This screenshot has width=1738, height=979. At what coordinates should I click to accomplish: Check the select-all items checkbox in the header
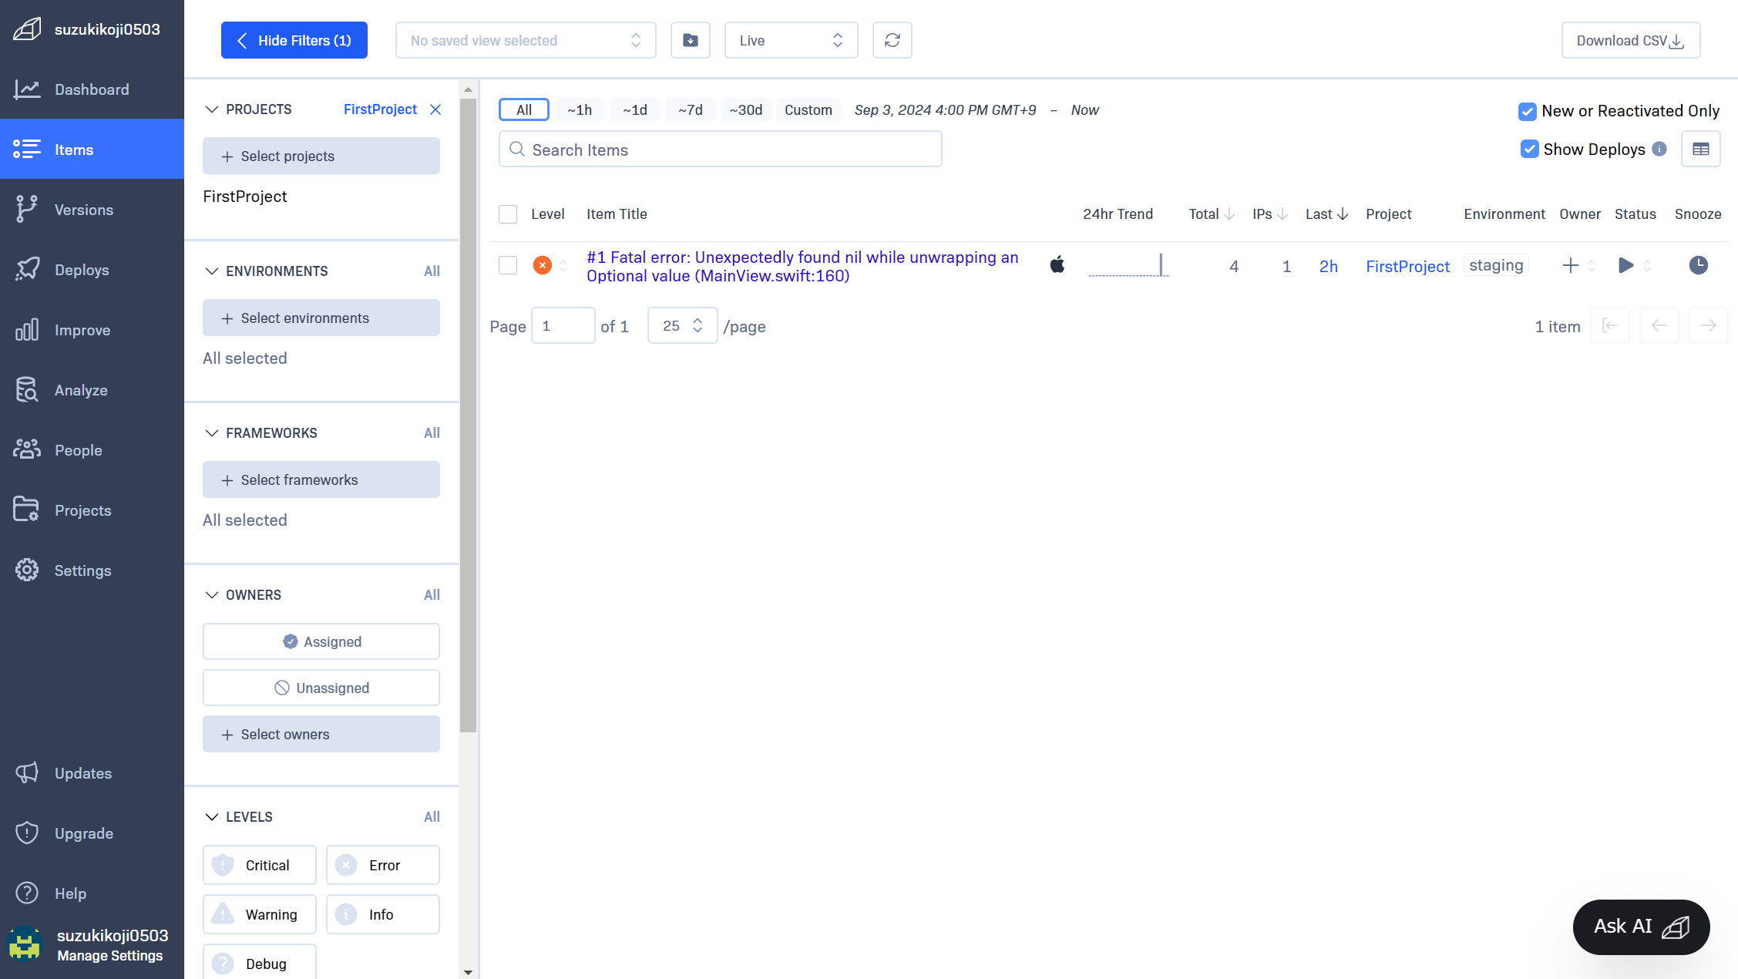pos(508,214)
